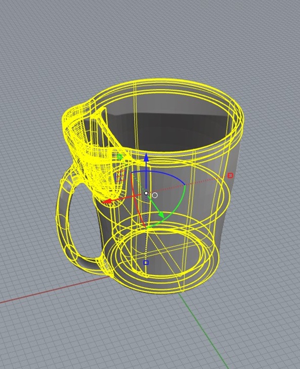Image resolution: width=300 pixels, height=369 pixels.
Task: Select the green square scale handle
Action: click(120, 156)
